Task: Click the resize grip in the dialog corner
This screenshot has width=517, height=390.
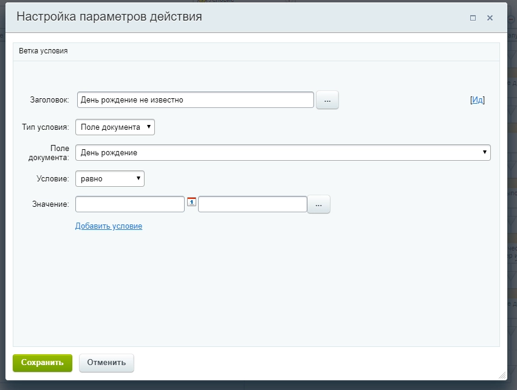Action: pyautogui.click(x=501, y=375)
